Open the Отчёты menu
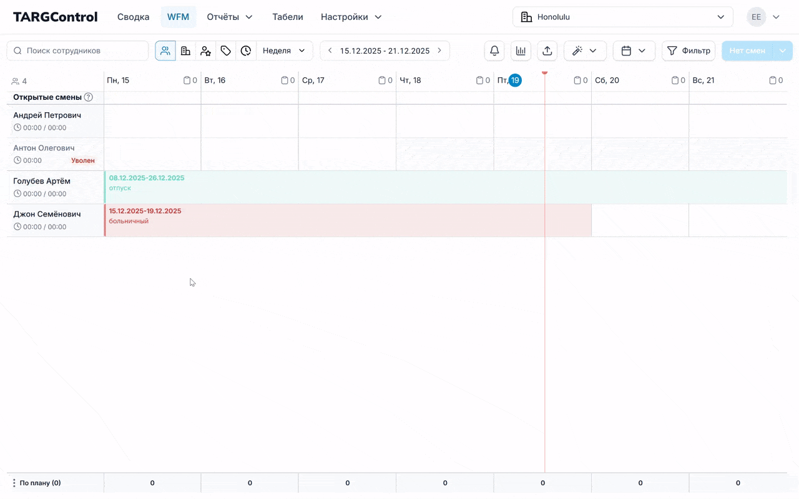This screenshot has height=499, width=799. 230,17
